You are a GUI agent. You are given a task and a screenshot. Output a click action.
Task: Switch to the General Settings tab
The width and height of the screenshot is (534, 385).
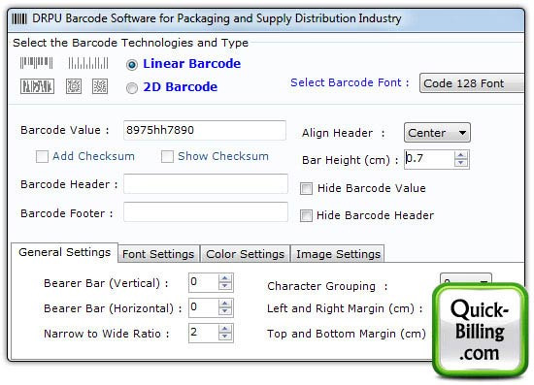pyautogui.click(x=65, y=252)
